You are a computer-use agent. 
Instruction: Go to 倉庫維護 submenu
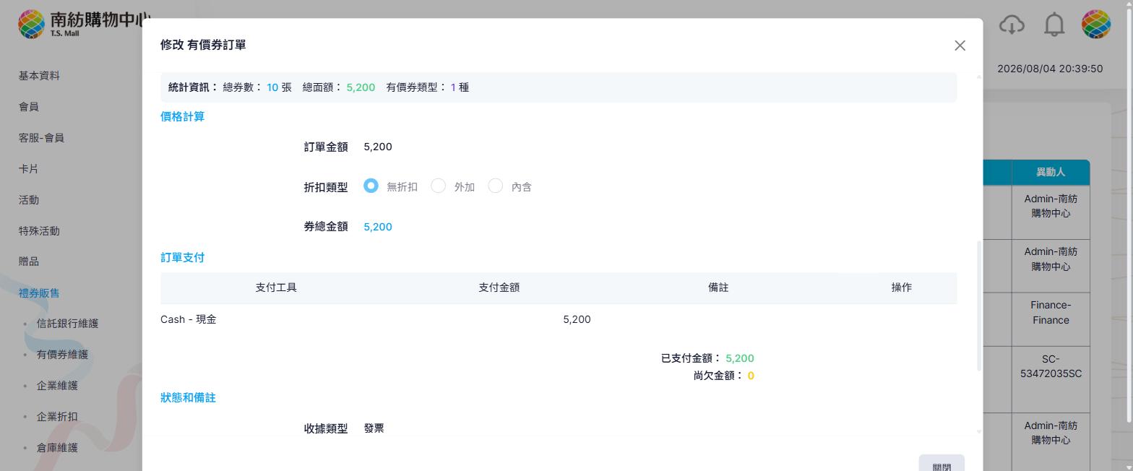pyautogui.click(x=57, y=448)
